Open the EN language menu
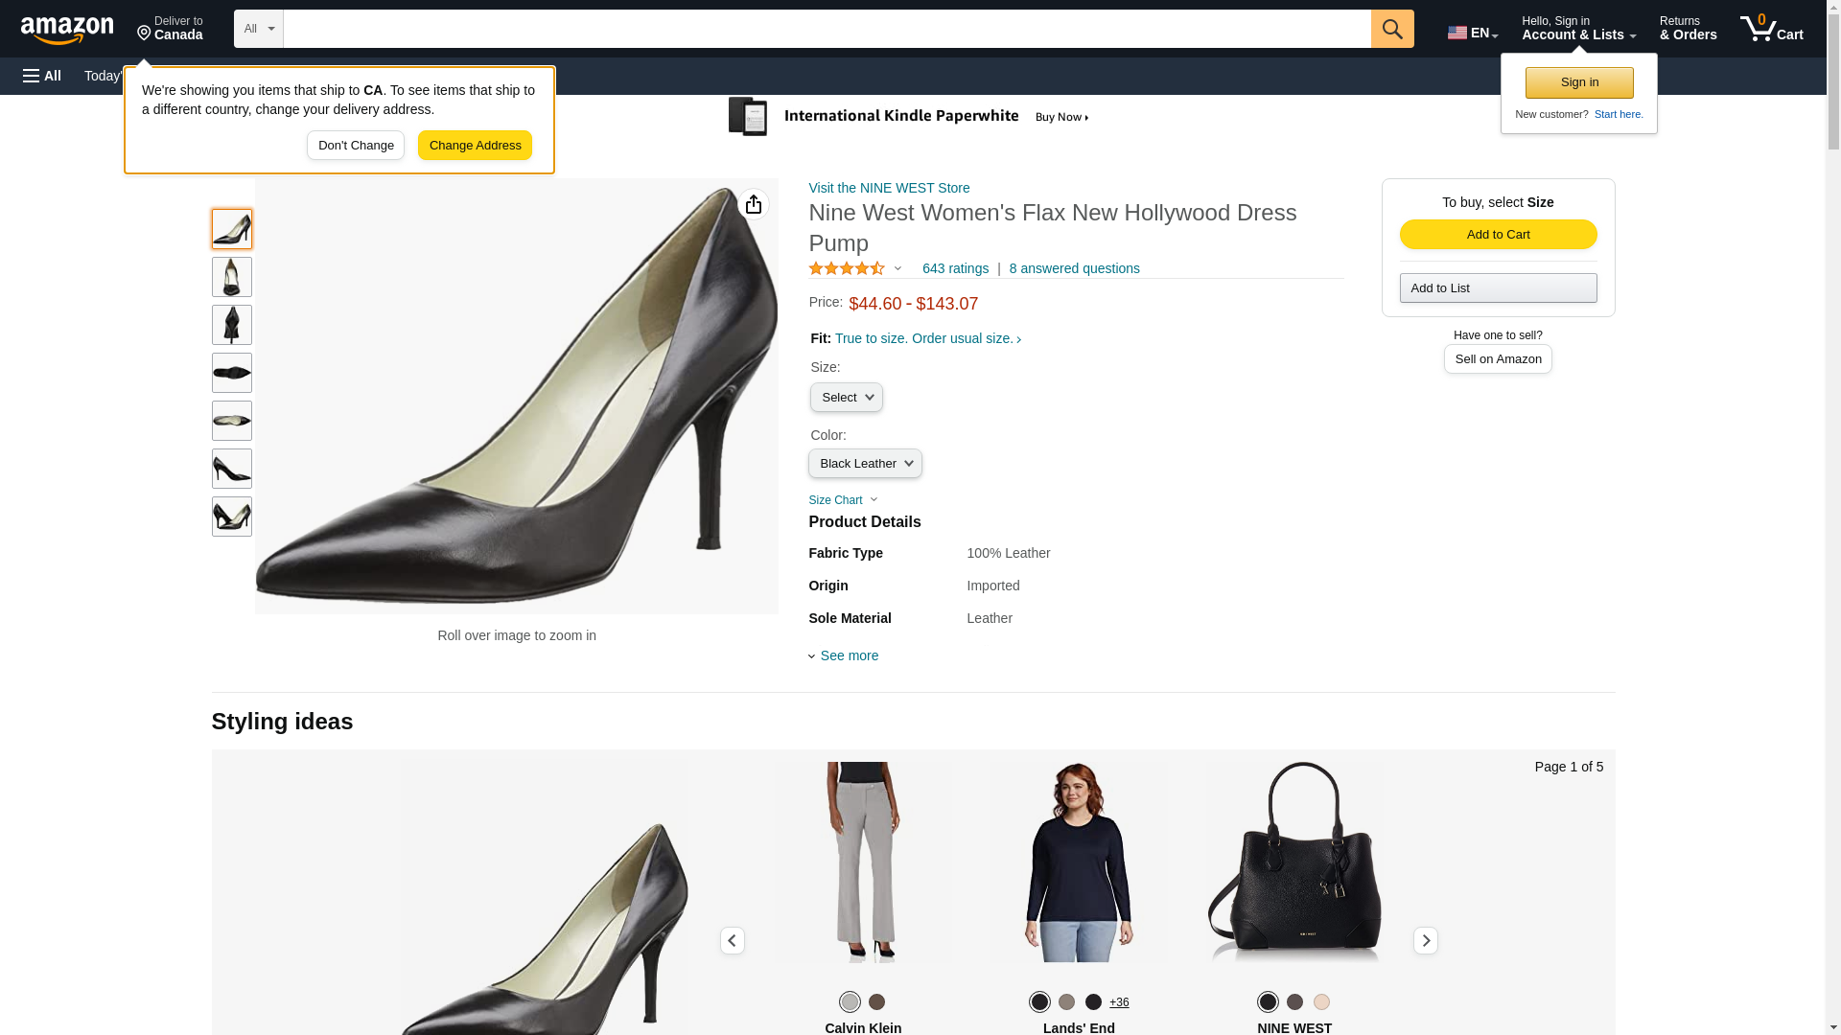Viewport: 1841px width, 1035px height. tap(1472, 33)
